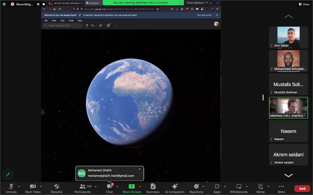Image resolution: width=313 pixels, height=195 pixels.
Task: Go to browser home page
Action: click(x=54, y=9)
